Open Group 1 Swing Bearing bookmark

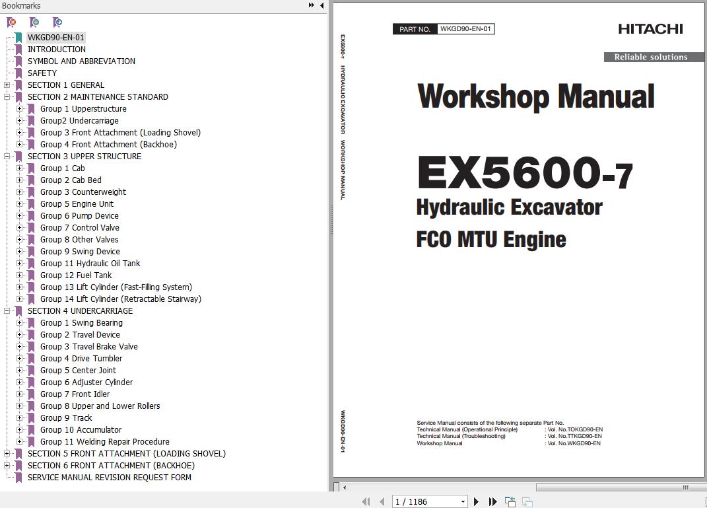(81, 322)
